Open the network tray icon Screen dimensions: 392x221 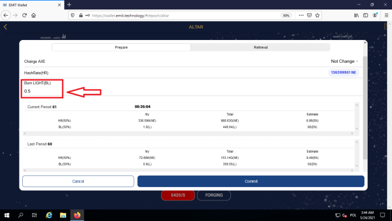click(338, 215)
